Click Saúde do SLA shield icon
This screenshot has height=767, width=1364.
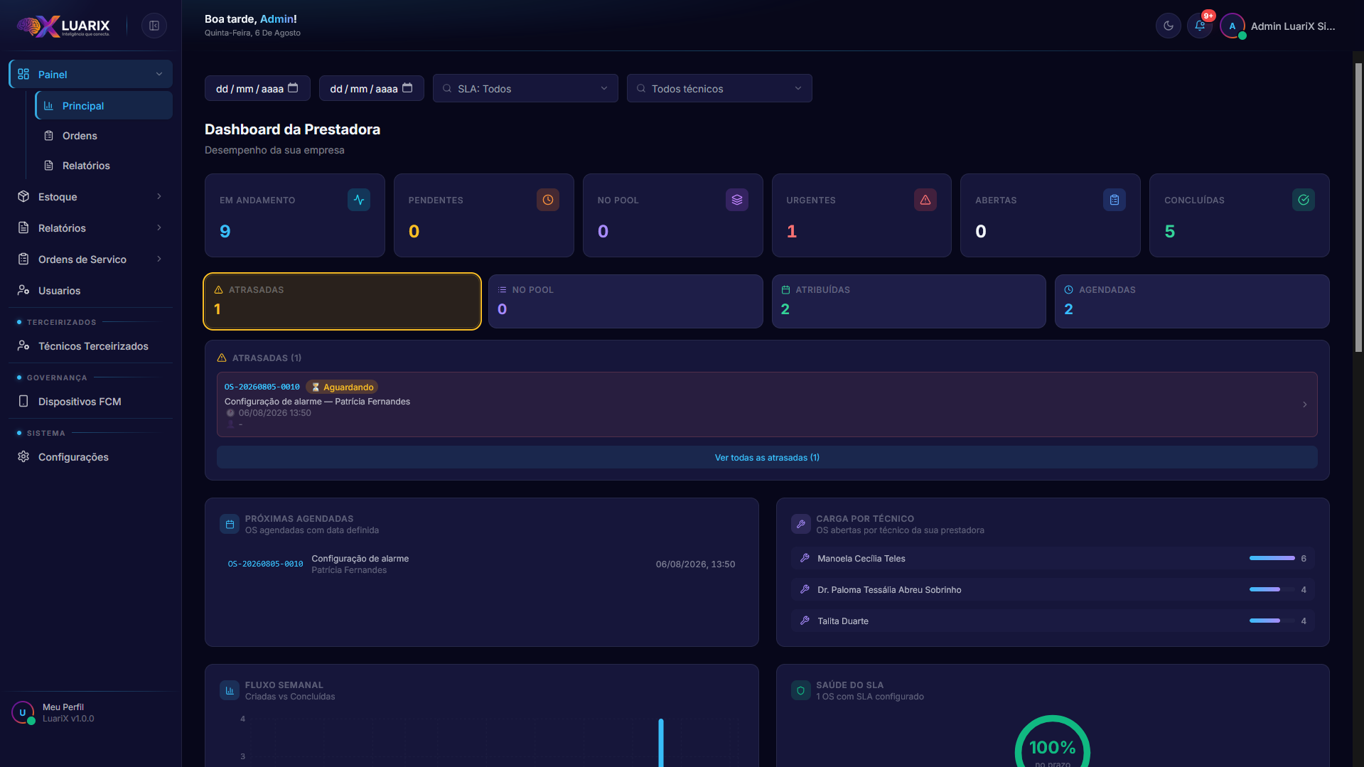tap(801, 690)
